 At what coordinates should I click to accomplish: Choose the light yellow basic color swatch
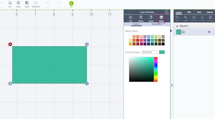pos(130,40)
